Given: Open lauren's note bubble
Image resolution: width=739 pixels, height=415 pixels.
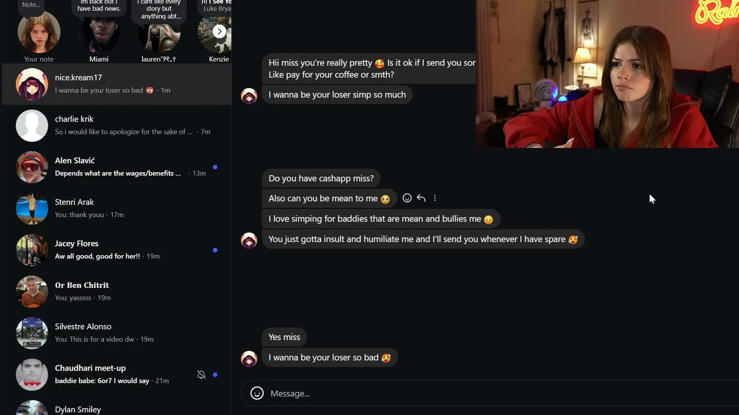Looking at the screenshot, I should pos(159,10).
